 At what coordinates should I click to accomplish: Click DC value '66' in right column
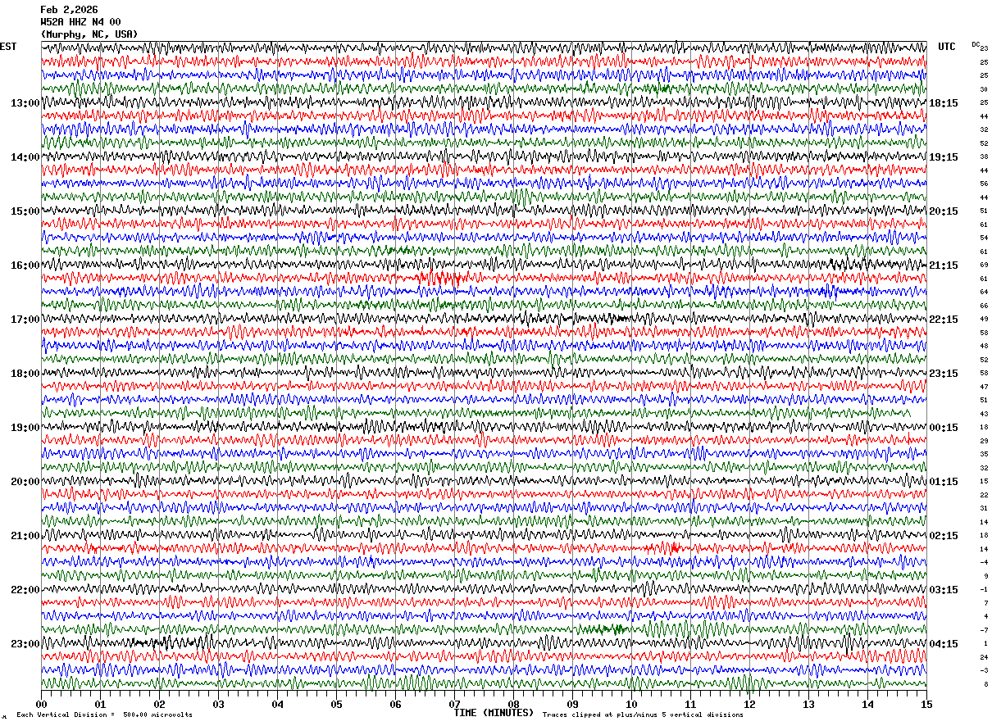[x=984, y=306]
